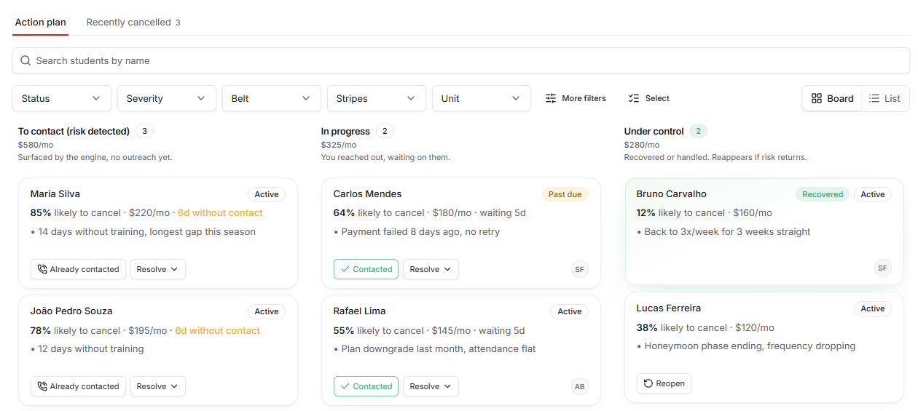Click the search magnifier icon
This screenshot has width=918, height=411.
tap(25, 61)
